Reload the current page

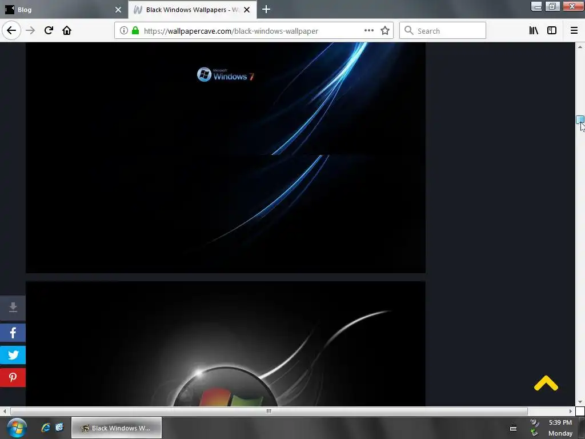click(49, 30)
